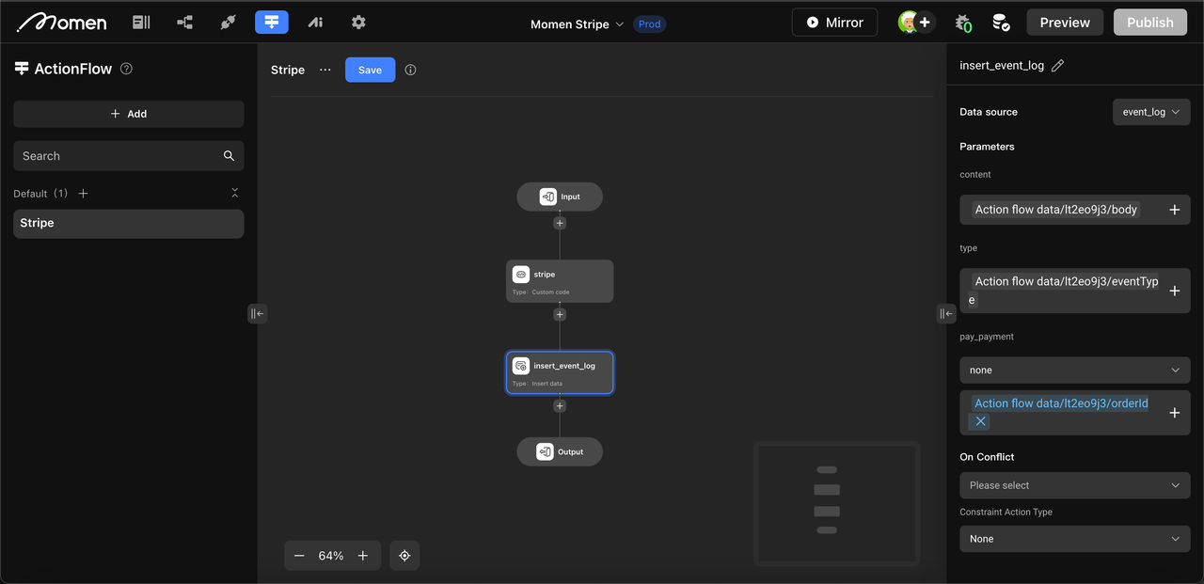Zoom in the canvas with plus
This screenshot has width=1204, height=584.
pyautogui.click(x=363, y=556)
